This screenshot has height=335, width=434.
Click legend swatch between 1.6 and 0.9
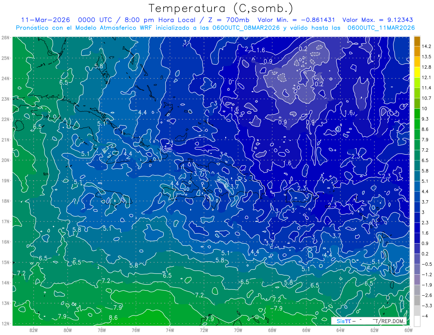click(x=417, y=238)
